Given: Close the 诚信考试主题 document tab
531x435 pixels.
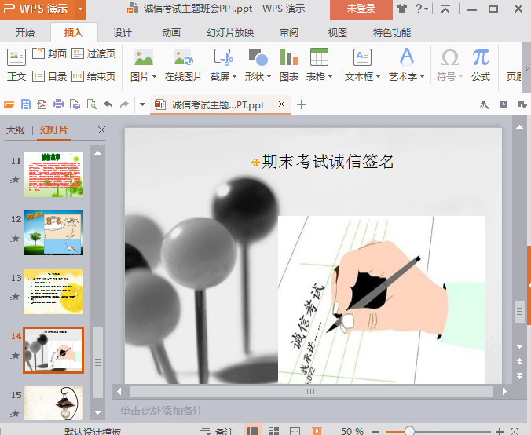Looking at the screenshot, I should point(281,104).
